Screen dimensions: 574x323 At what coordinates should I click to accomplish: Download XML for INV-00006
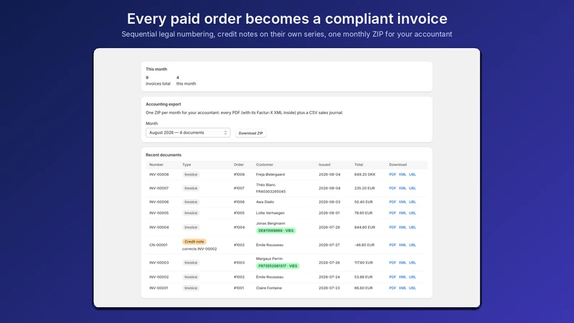tap(403, 202)
